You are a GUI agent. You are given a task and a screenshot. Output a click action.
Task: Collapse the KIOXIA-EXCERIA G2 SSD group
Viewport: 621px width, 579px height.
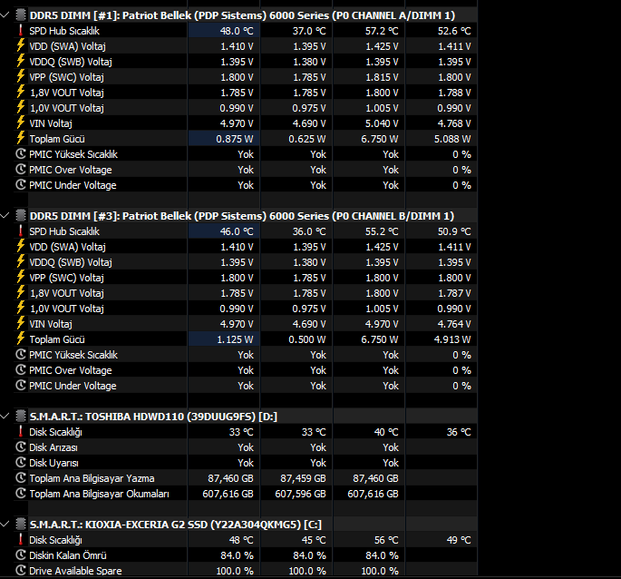pyautogui.click(x=5, y=525)
